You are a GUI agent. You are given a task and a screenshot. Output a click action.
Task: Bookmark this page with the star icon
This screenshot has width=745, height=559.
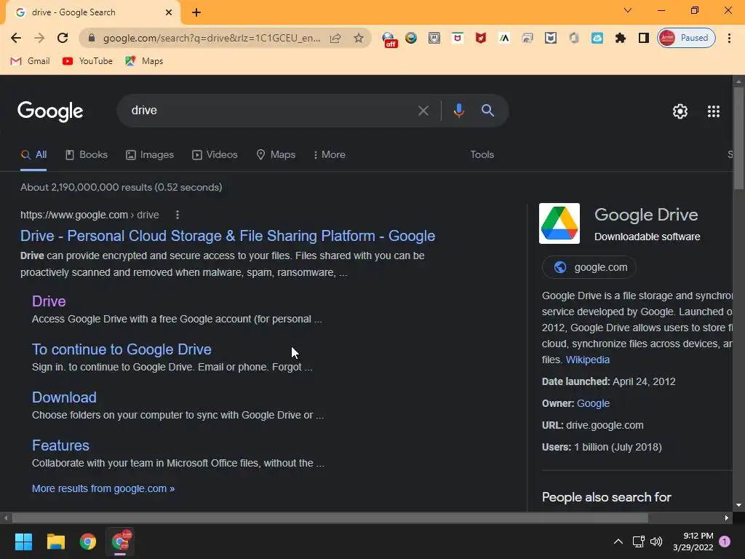pos(358,38)
